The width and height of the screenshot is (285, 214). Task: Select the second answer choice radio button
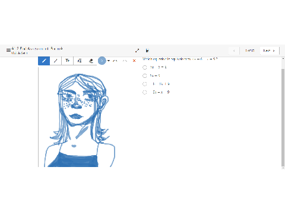coord(145,75)
